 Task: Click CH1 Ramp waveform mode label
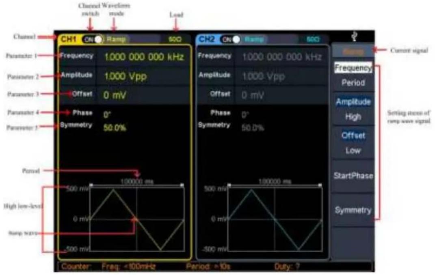(x=117, y=39)
